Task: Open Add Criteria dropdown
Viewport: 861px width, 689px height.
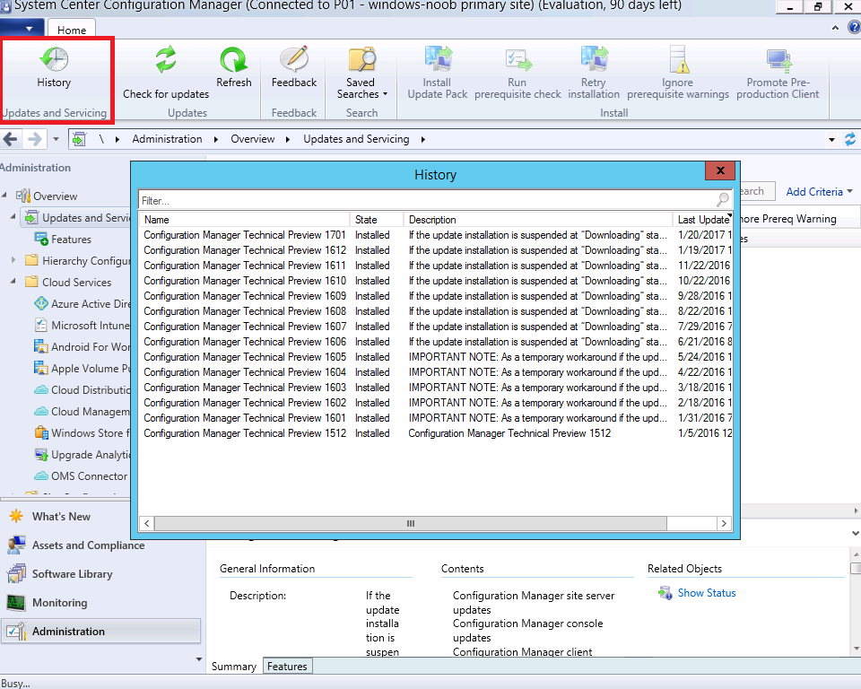Action: pos(819,192)
